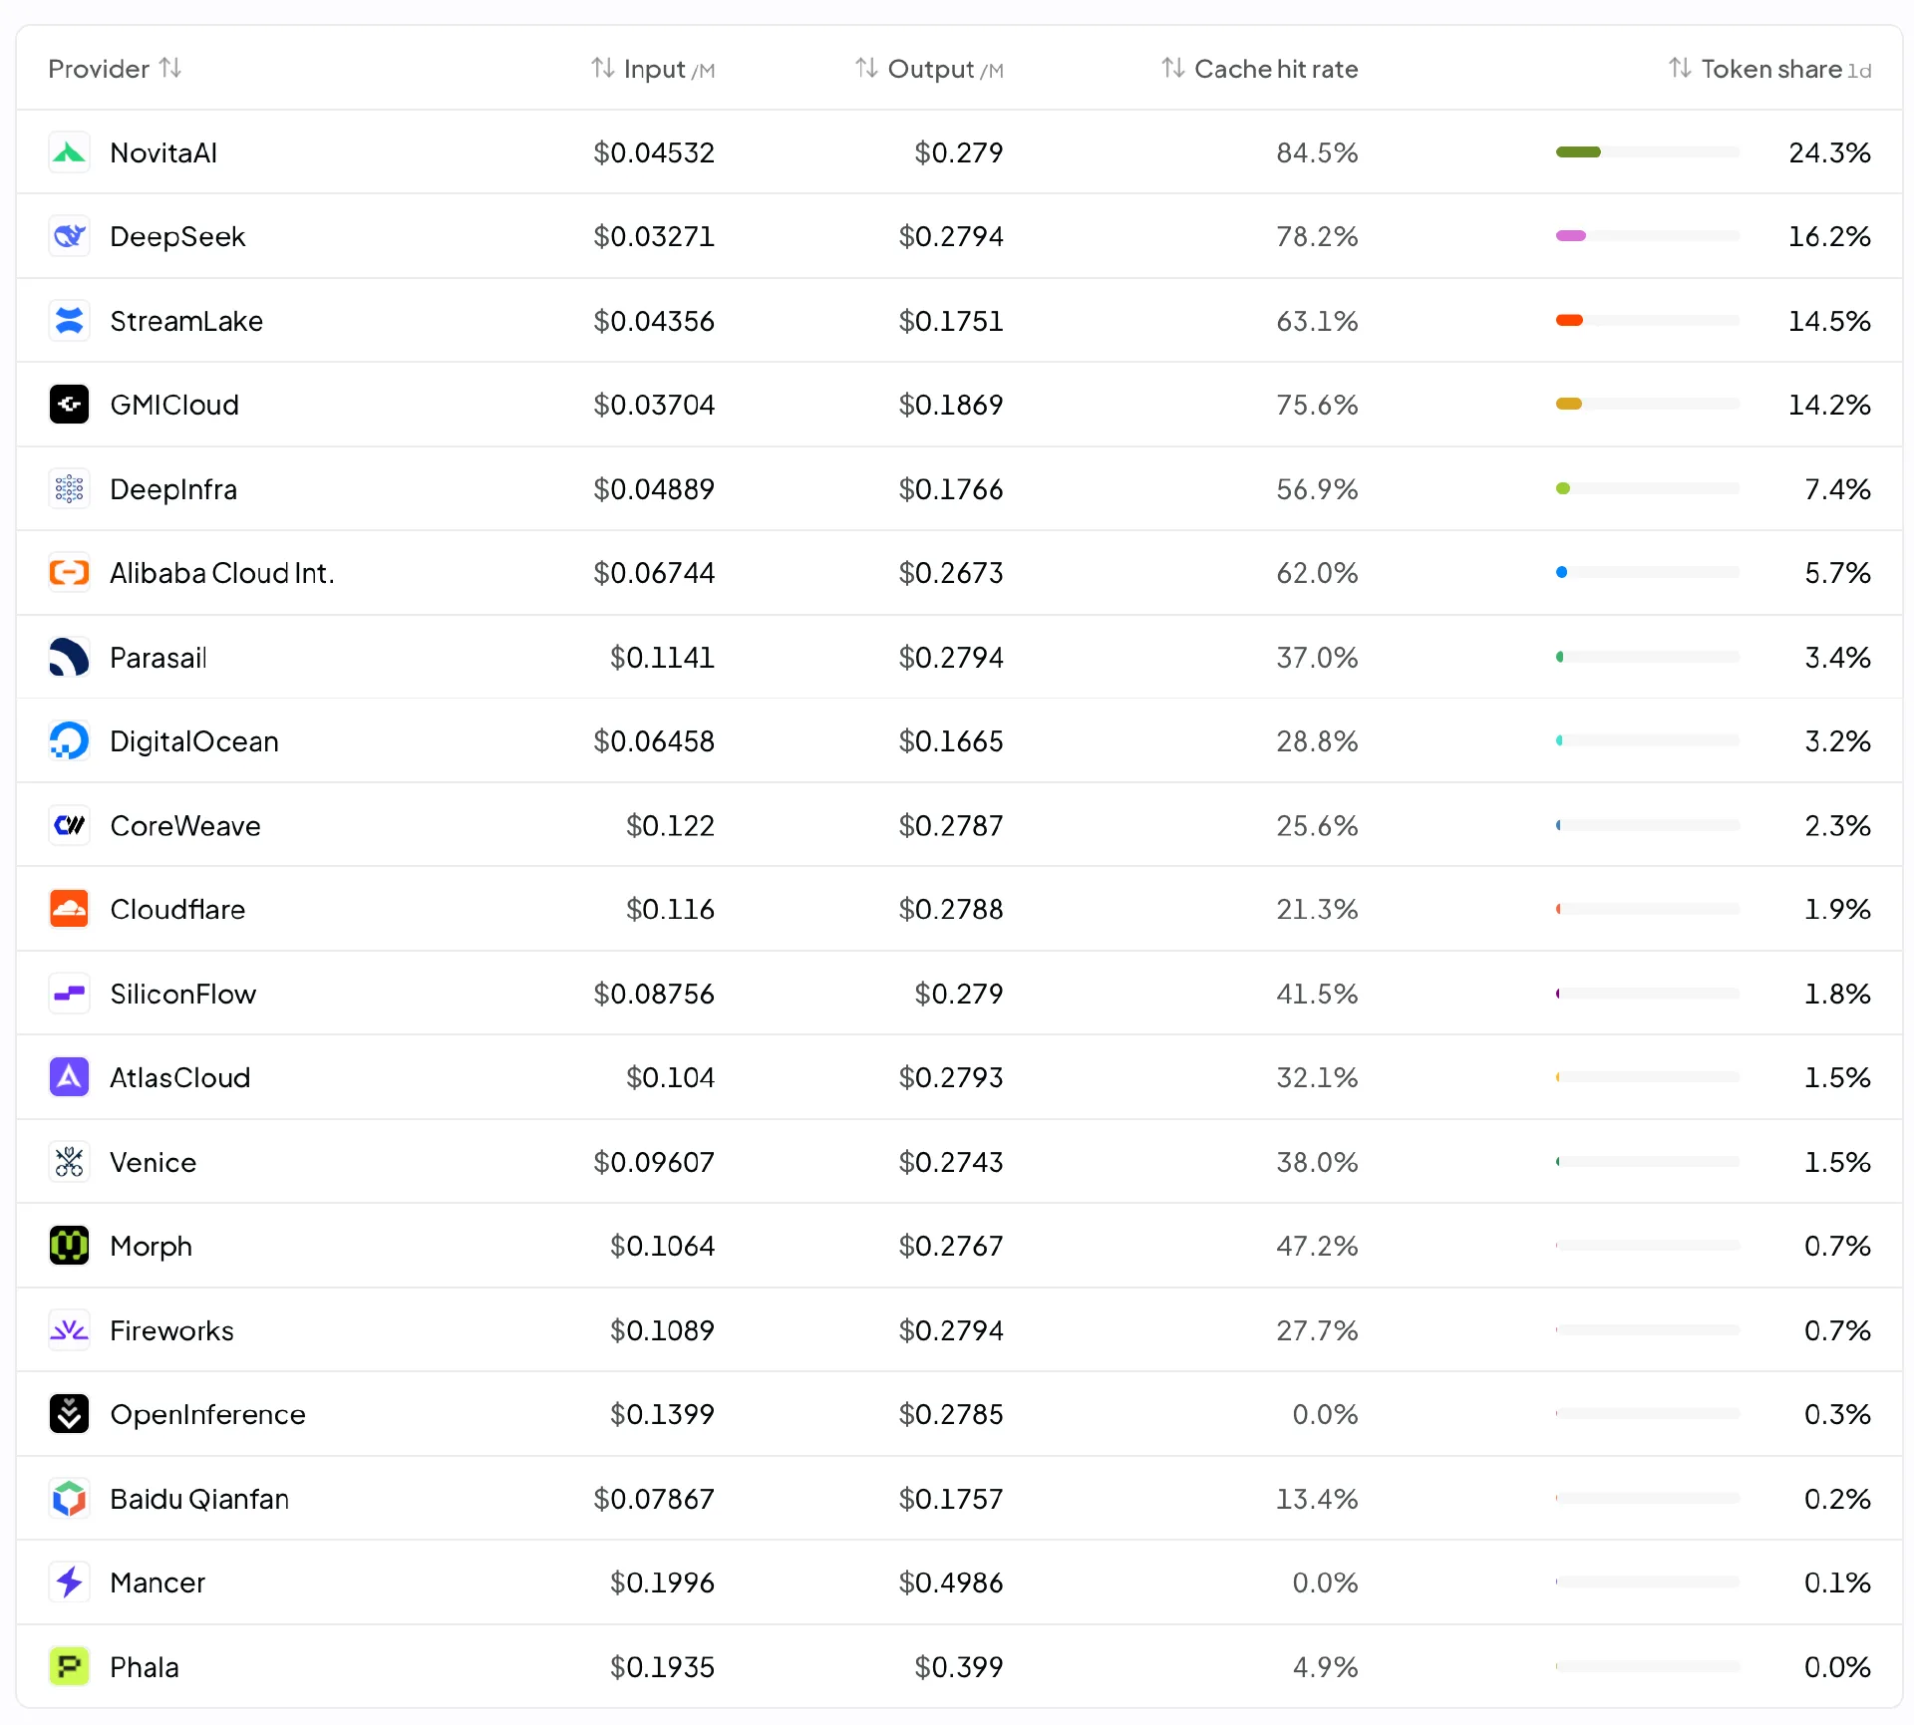Click DeepSeek's pink token share bar

[1571, 236]
